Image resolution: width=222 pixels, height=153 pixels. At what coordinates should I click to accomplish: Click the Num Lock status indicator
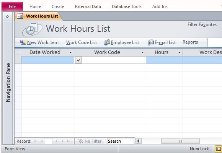point(199,149)
